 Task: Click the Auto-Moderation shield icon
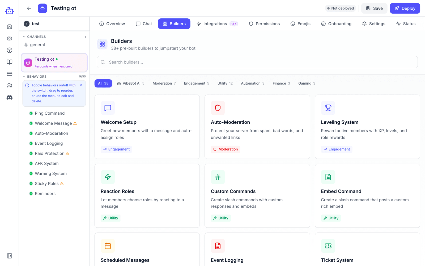click(218, 108)
